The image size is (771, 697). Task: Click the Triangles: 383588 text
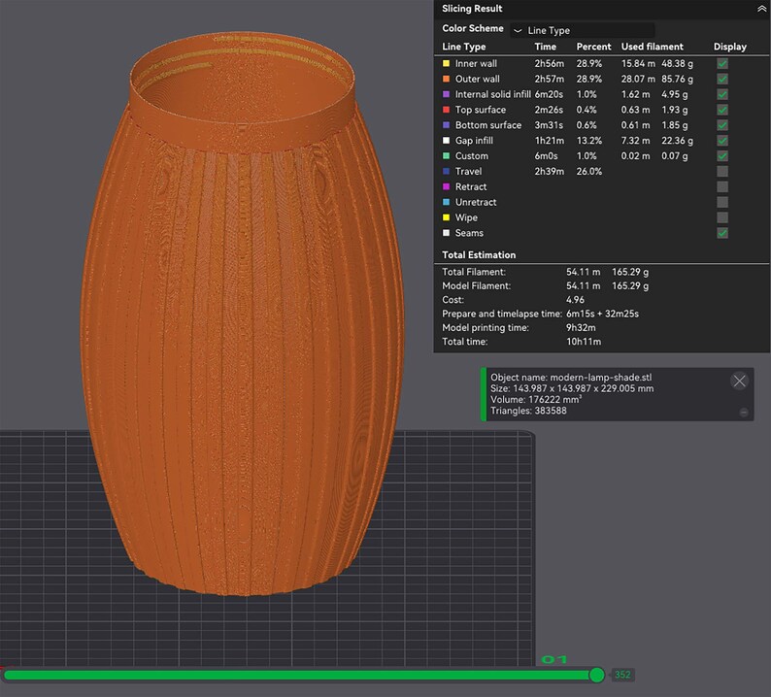click(x=528, y=411)
